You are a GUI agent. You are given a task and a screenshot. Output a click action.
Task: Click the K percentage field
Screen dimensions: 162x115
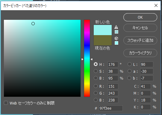pos(146,107)
